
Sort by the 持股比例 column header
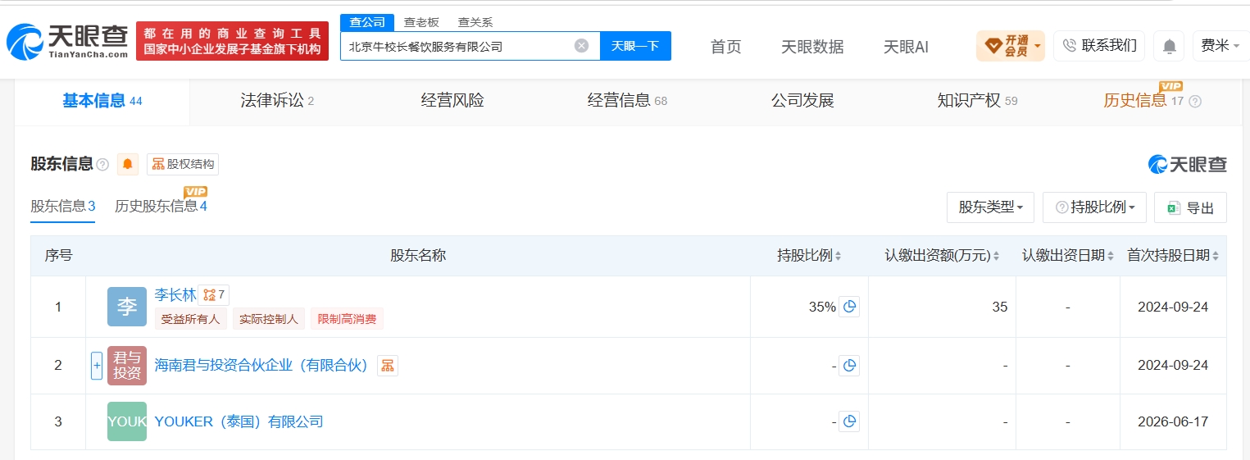[809, 255]
